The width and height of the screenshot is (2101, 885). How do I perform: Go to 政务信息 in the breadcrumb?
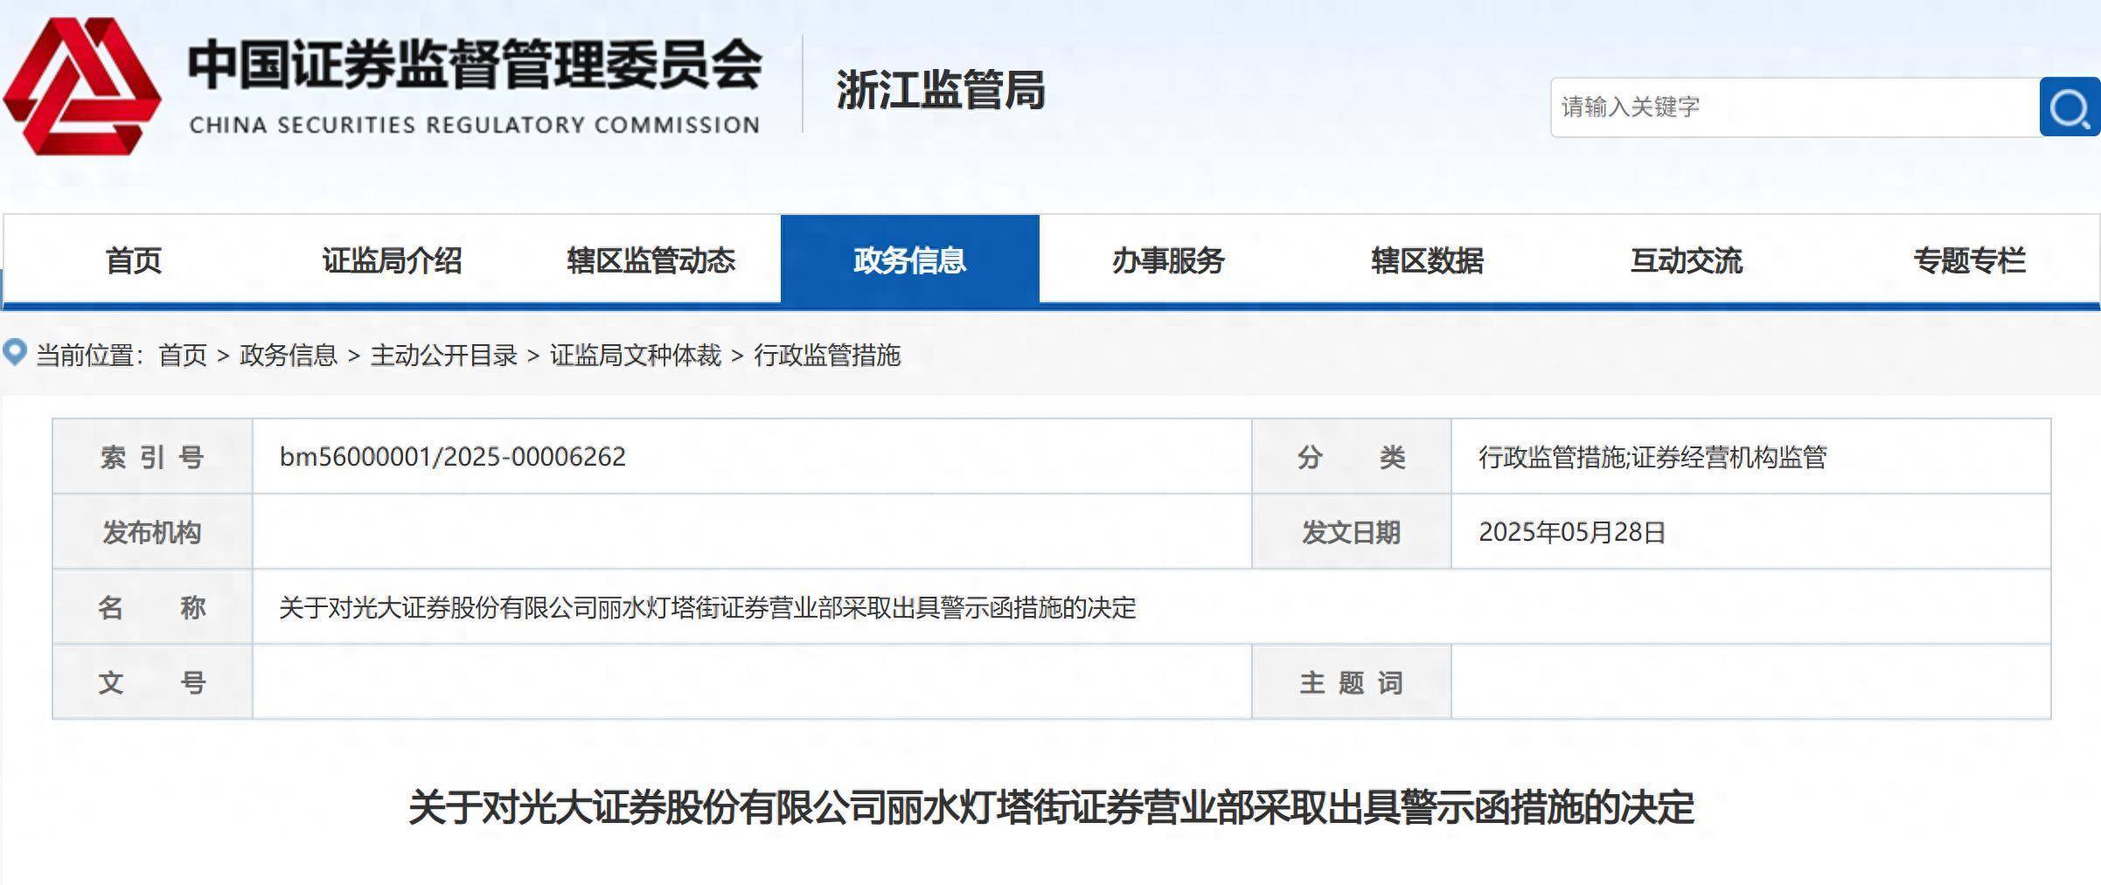point(289,355)
